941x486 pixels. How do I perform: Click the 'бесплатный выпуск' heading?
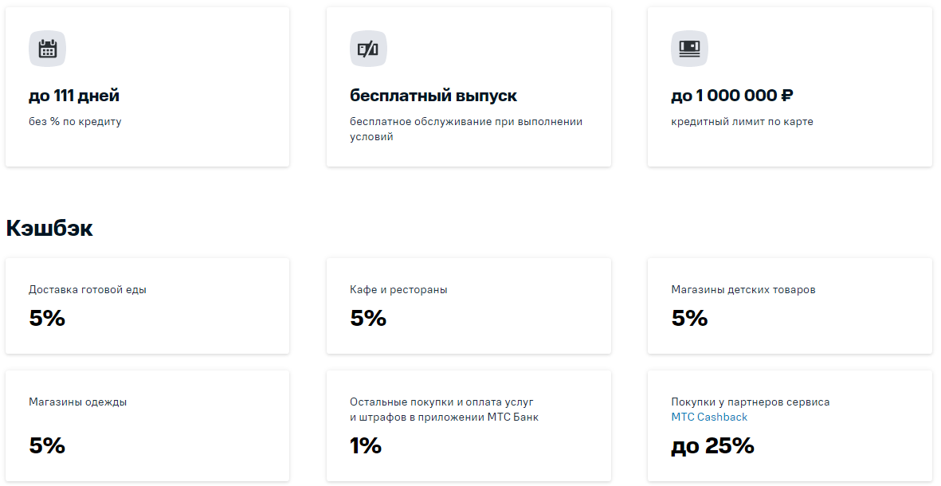[x=433, y=96]
